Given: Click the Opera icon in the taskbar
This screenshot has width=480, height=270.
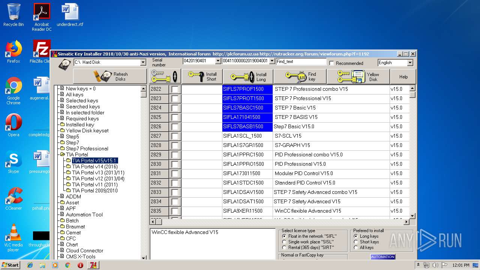Looking at the screenshot, I should [80, 265].
